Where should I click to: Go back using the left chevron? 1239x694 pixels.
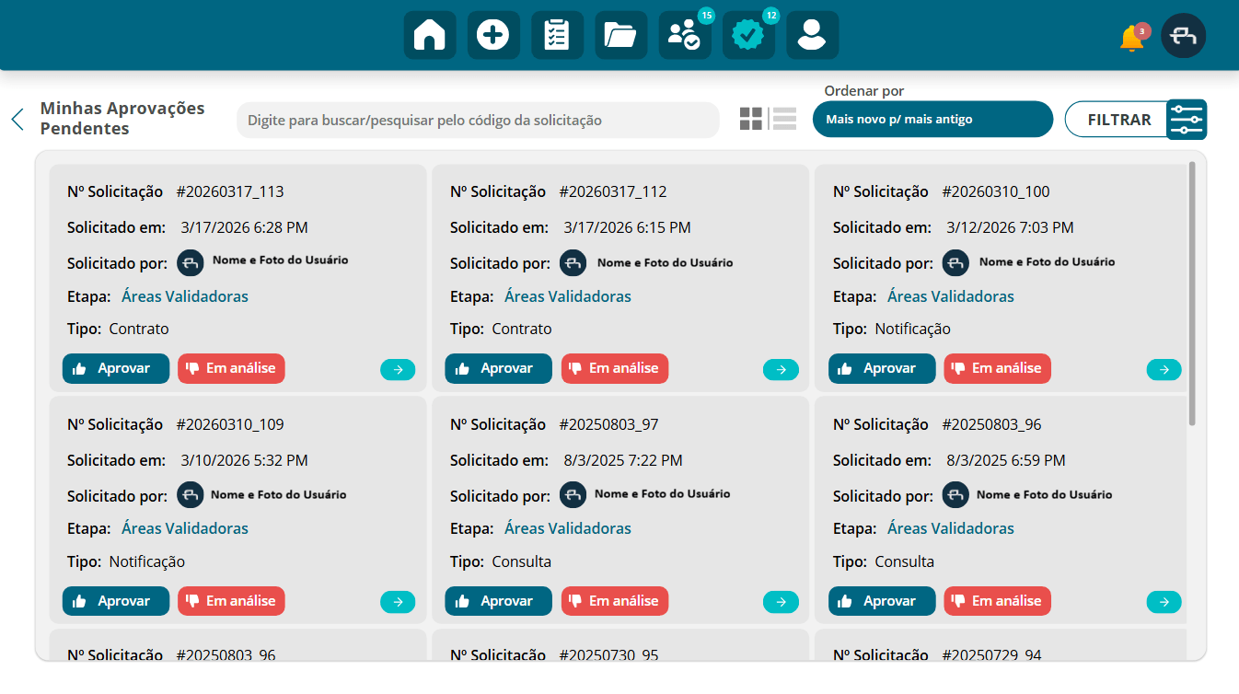(17, 119)
